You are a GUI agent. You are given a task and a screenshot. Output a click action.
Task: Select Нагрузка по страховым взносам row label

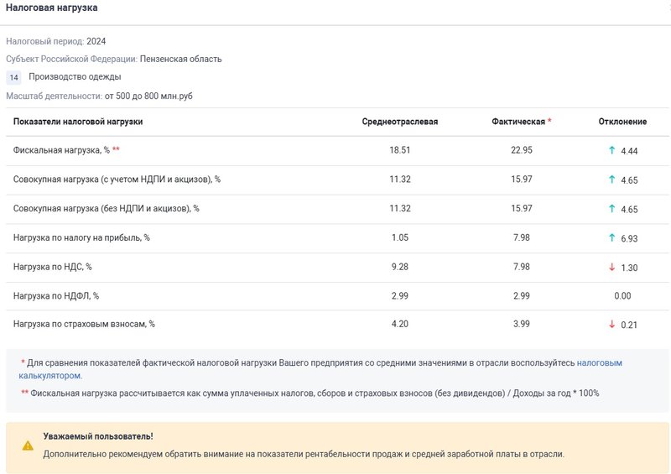[x=84, y=325]
